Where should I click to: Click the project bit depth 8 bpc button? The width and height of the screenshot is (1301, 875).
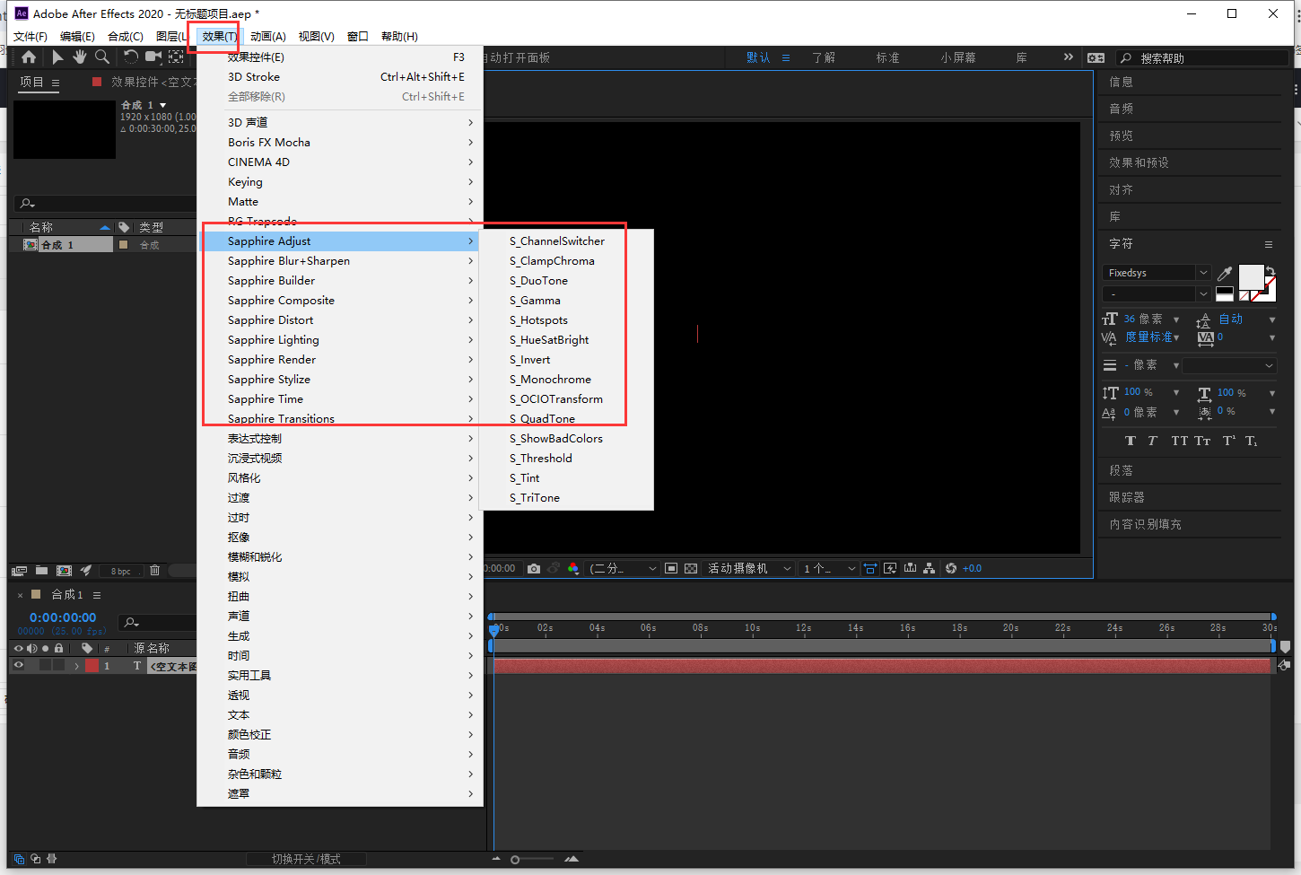point(121,571)
